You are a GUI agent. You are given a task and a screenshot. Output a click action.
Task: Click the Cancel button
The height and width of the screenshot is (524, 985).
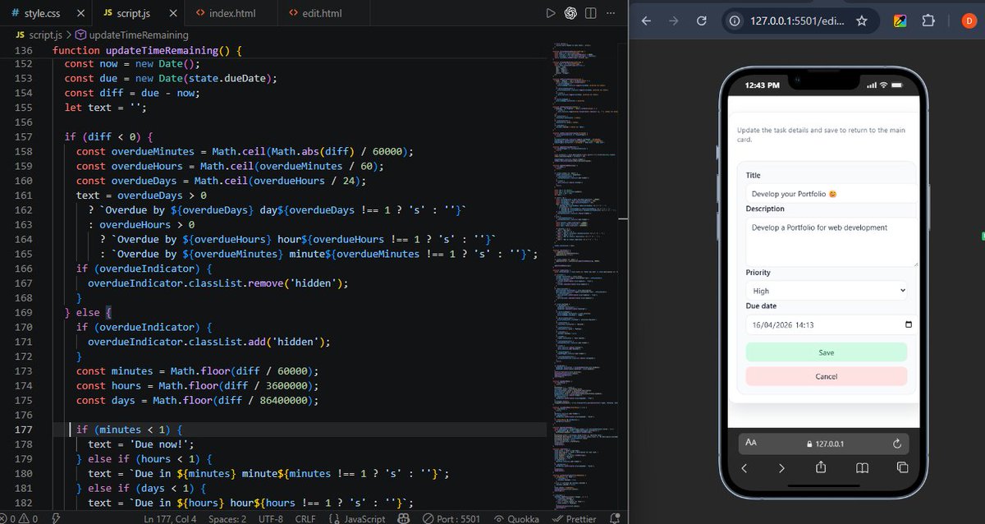[827, 376]
